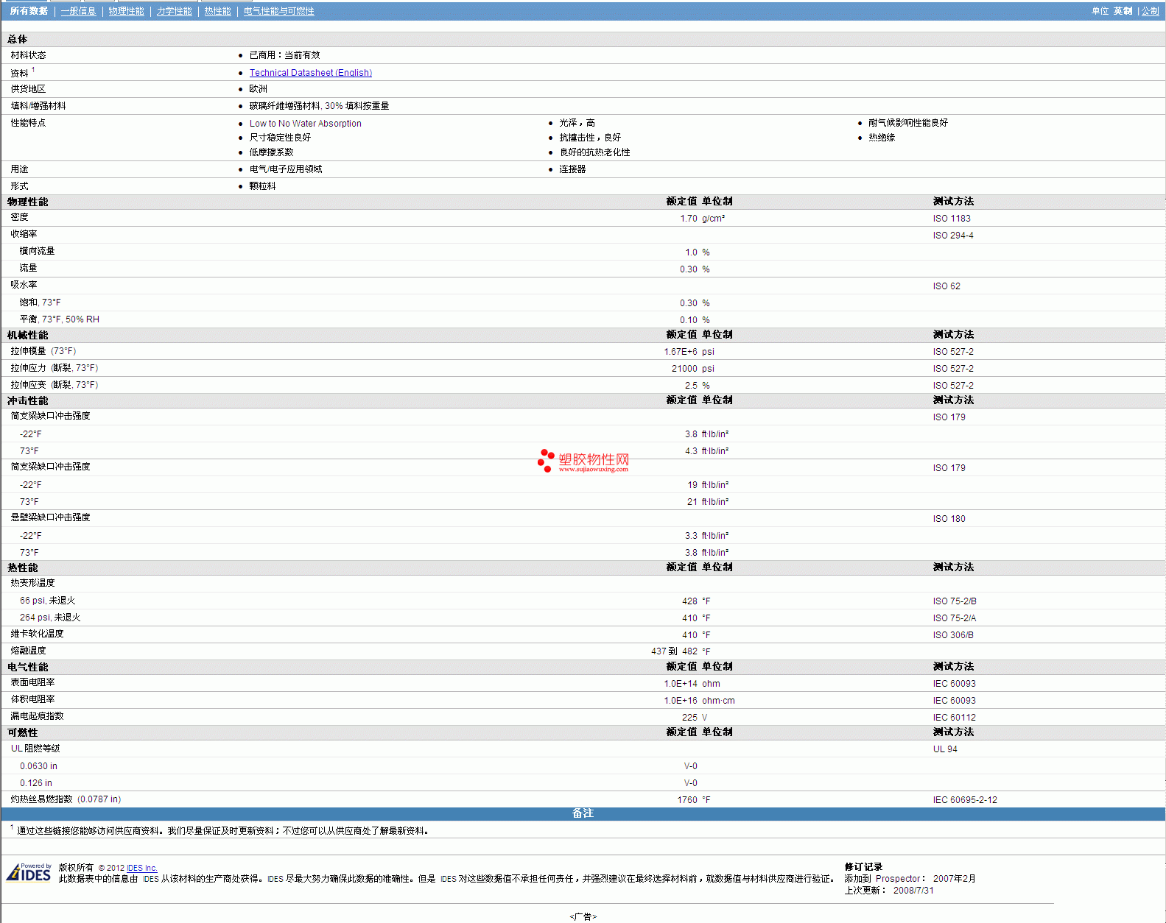Open Technical Datasheet (English) link
The height and width of the screenshot is (923, 1166).
click(310, 73)
